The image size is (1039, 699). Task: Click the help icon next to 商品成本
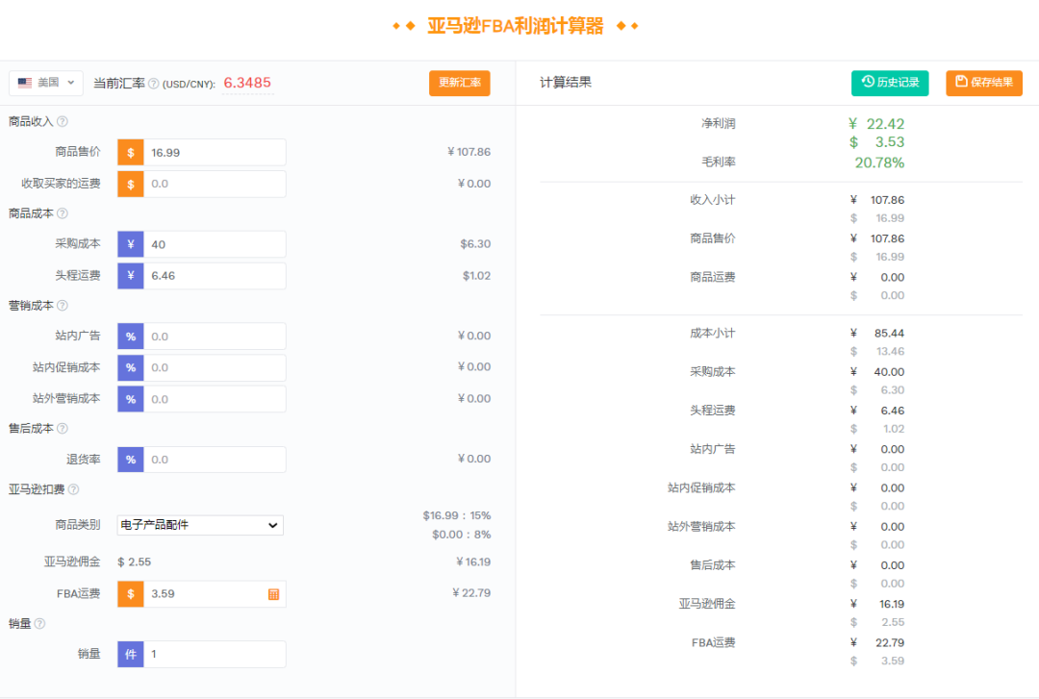[63, 213]
